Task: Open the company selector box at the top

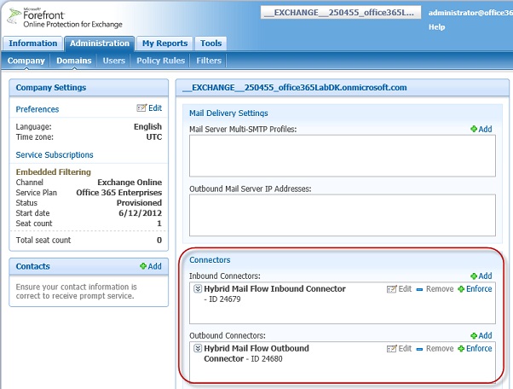Action: (341, 13)
